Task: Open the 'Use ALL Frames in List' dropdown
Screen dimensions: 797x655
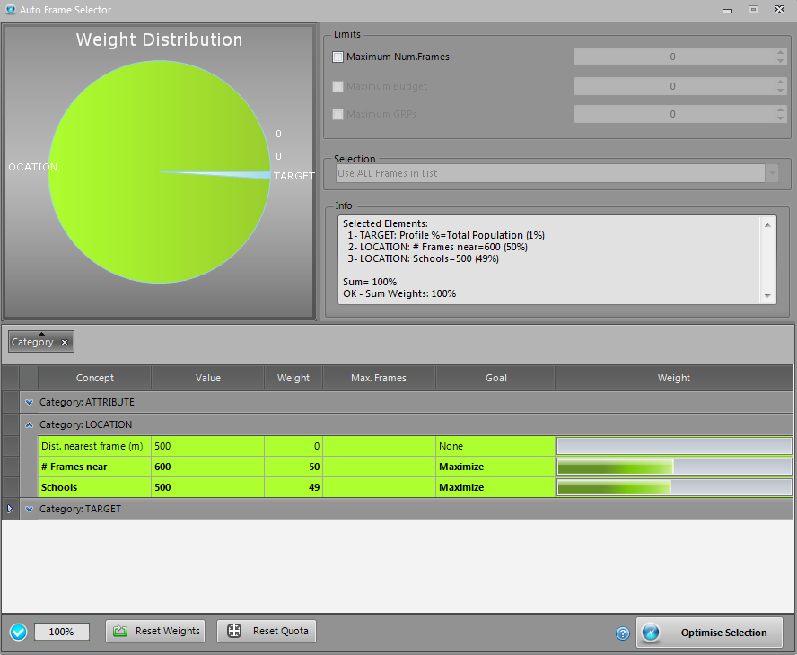Action: coord(771,173)
